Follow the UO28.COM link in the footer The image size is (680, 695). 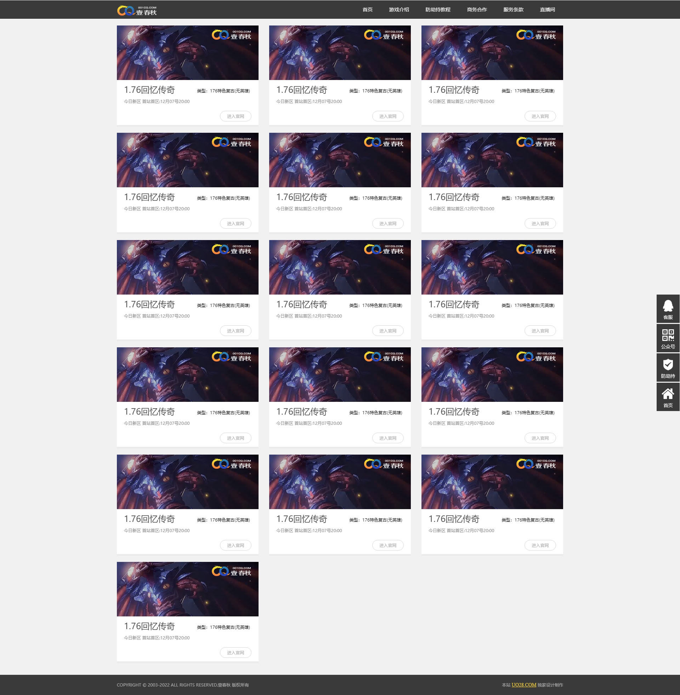point(523,685)
